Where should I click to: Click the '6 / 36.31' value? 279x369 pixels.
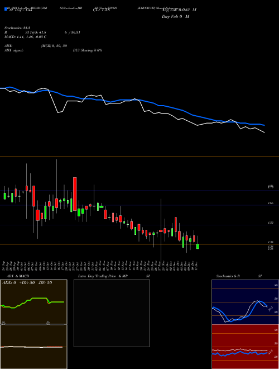(73, 32)
